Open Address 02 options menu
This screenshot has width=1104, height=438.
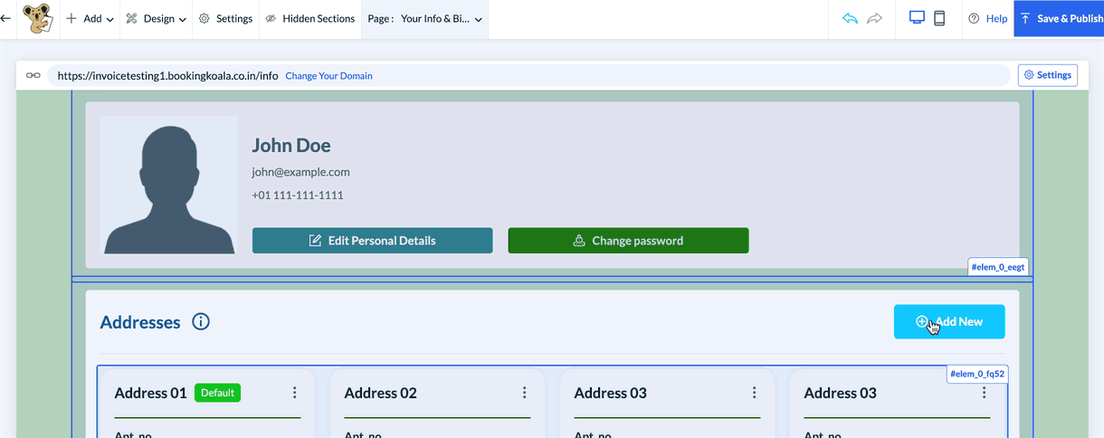click(524, 393)
